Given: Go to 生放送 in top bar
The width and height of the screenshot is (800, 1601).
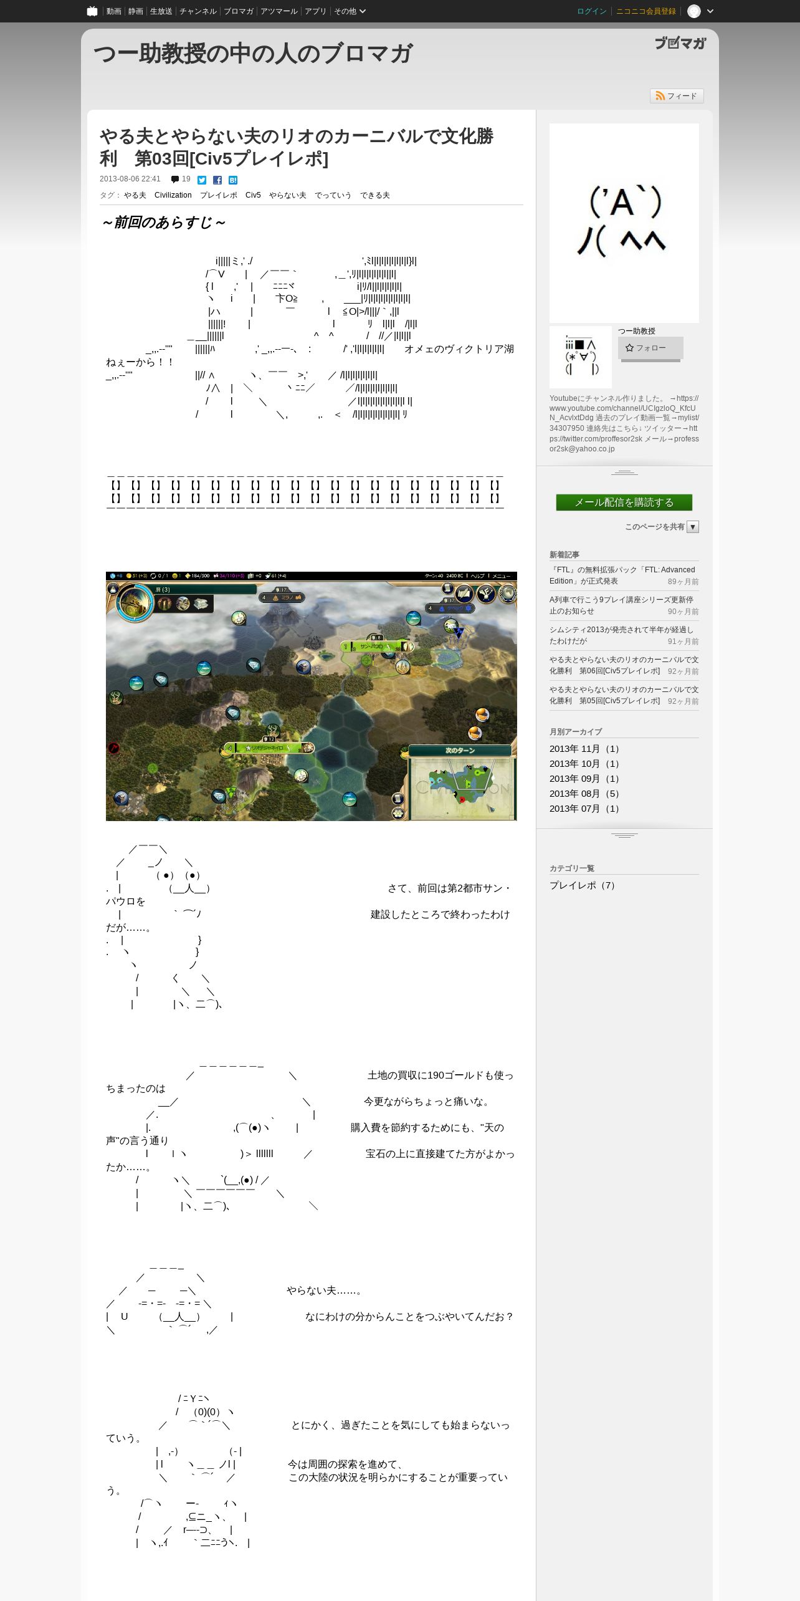Looking at the screenshot, I should (161, 11).
